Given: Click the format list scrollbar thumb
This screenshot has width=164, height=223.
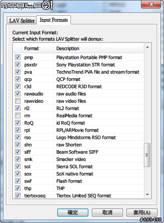Looking at the screenshot, I should tap(147, 155).
